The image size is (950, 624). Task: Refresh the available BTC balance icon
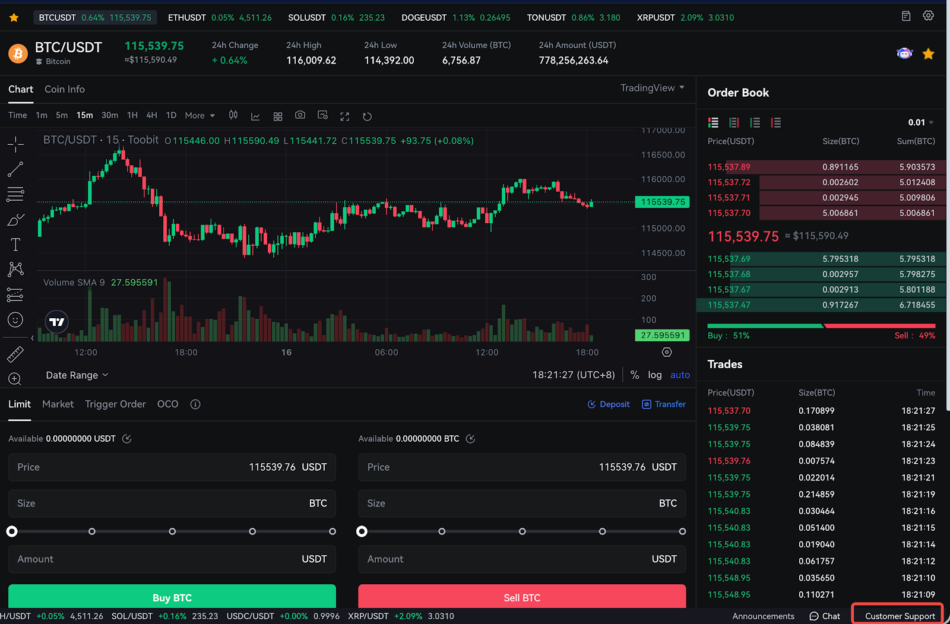pos(470,439)
